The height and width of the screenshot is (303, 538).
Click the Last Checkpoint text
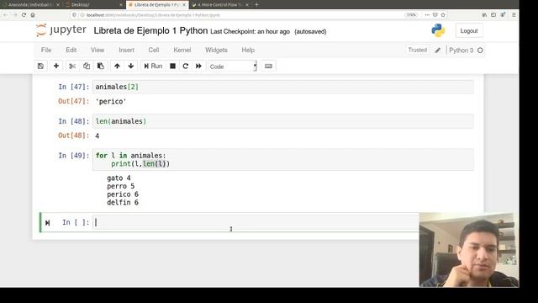[250, 32]
